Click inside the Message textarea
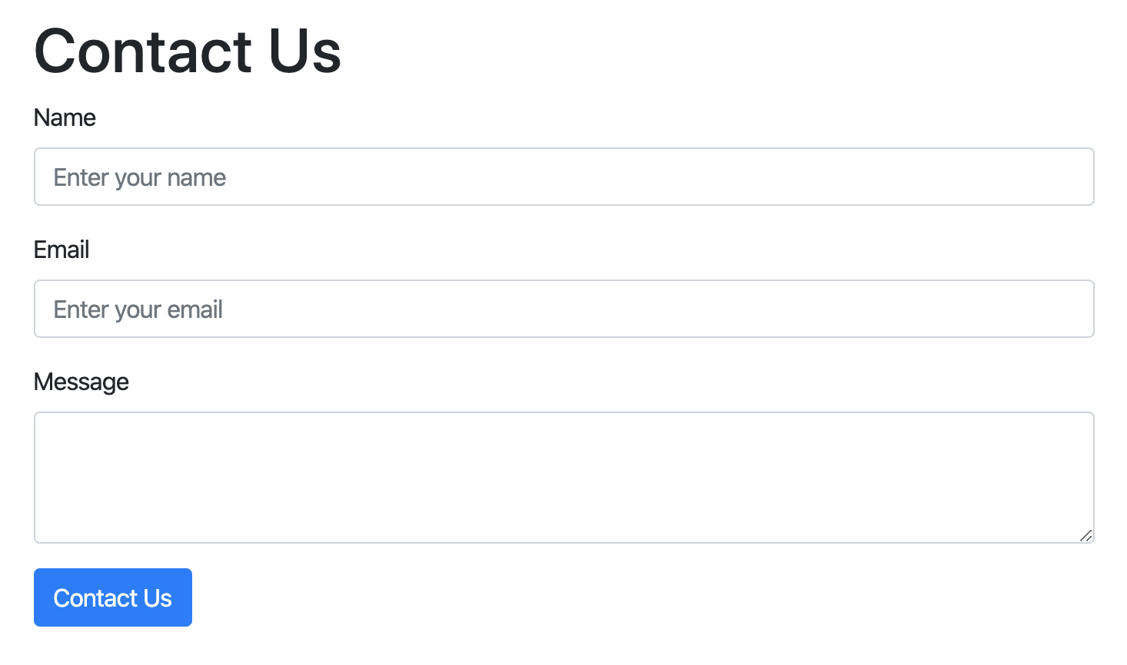This screenshot has height=665, width=1127. pos(563,477)
